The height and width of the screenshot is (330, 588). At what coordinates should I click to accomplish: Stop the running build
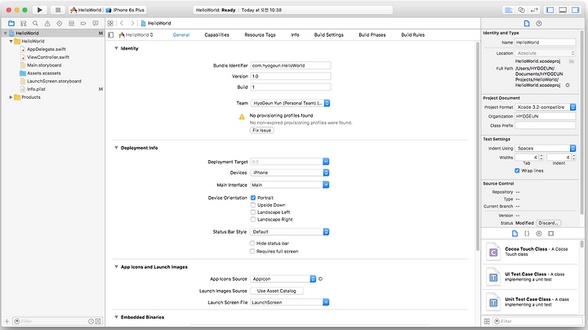click(x=58, y=10)
